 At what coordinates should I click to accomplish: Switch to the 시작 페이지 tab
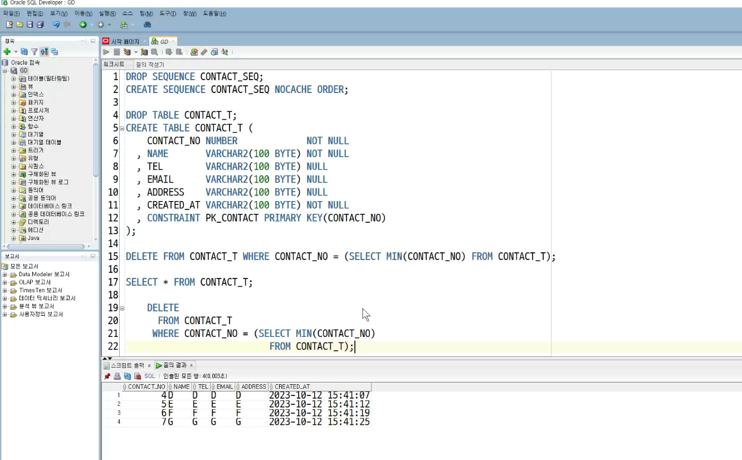(125, 41)
